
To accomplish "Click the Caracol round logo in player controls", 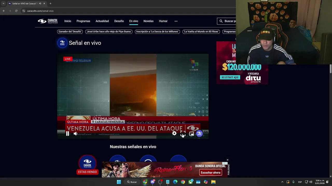I will tap(199, 134).
